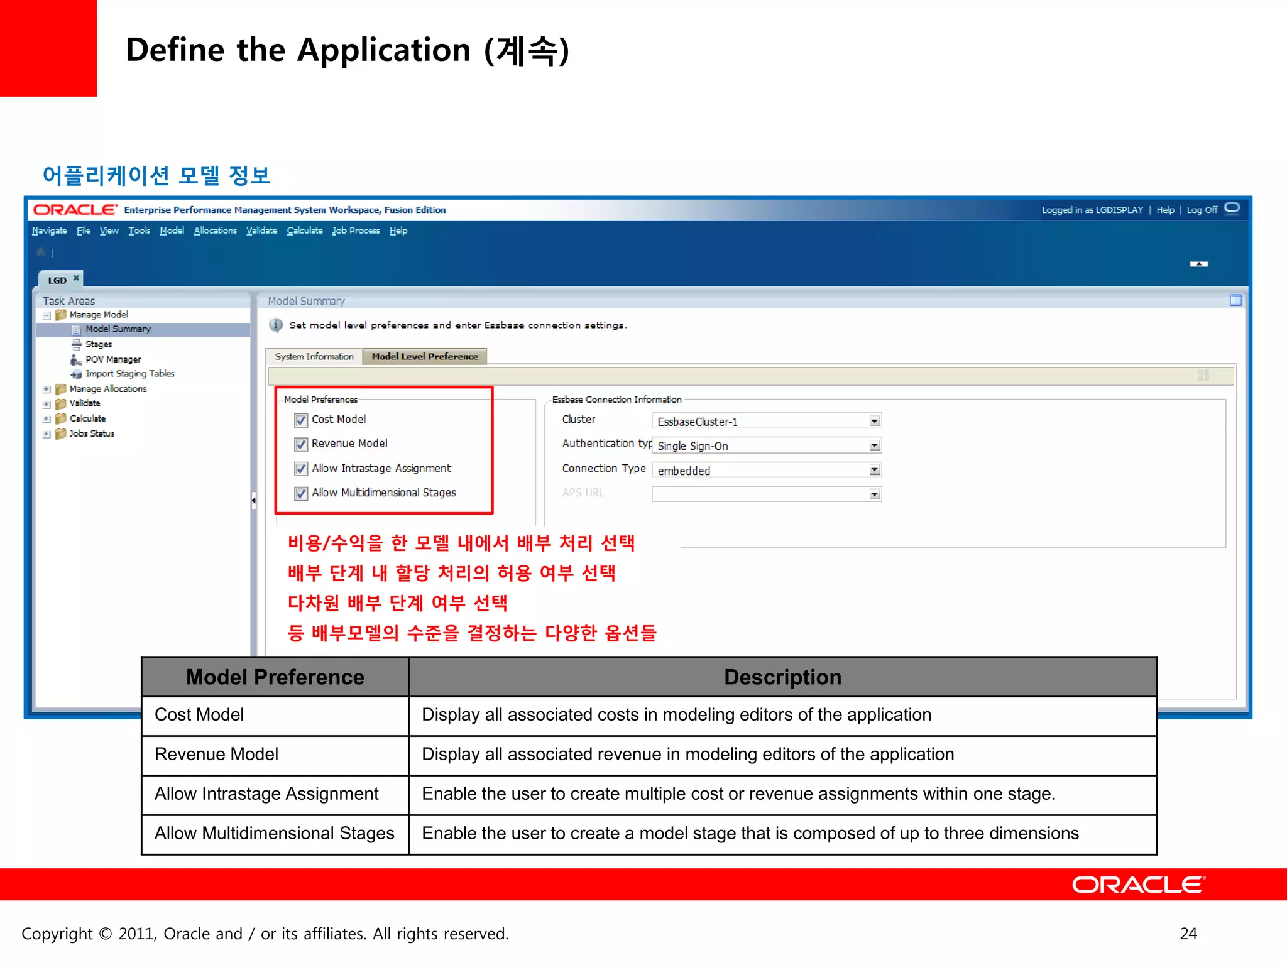Click the Log Off link
Image resolution: width=1287 pixels, height=965 pixels.
click(1202, 210)
